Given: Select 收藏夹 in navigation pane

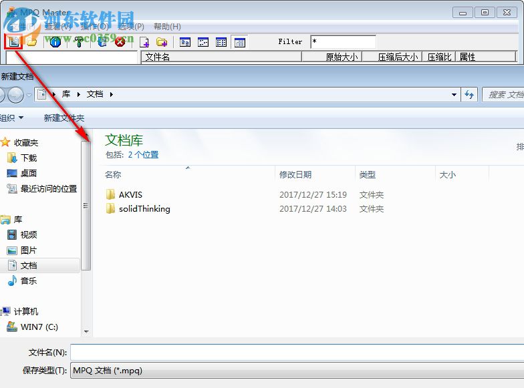Looking at the screenshot, I should (25, 143).
